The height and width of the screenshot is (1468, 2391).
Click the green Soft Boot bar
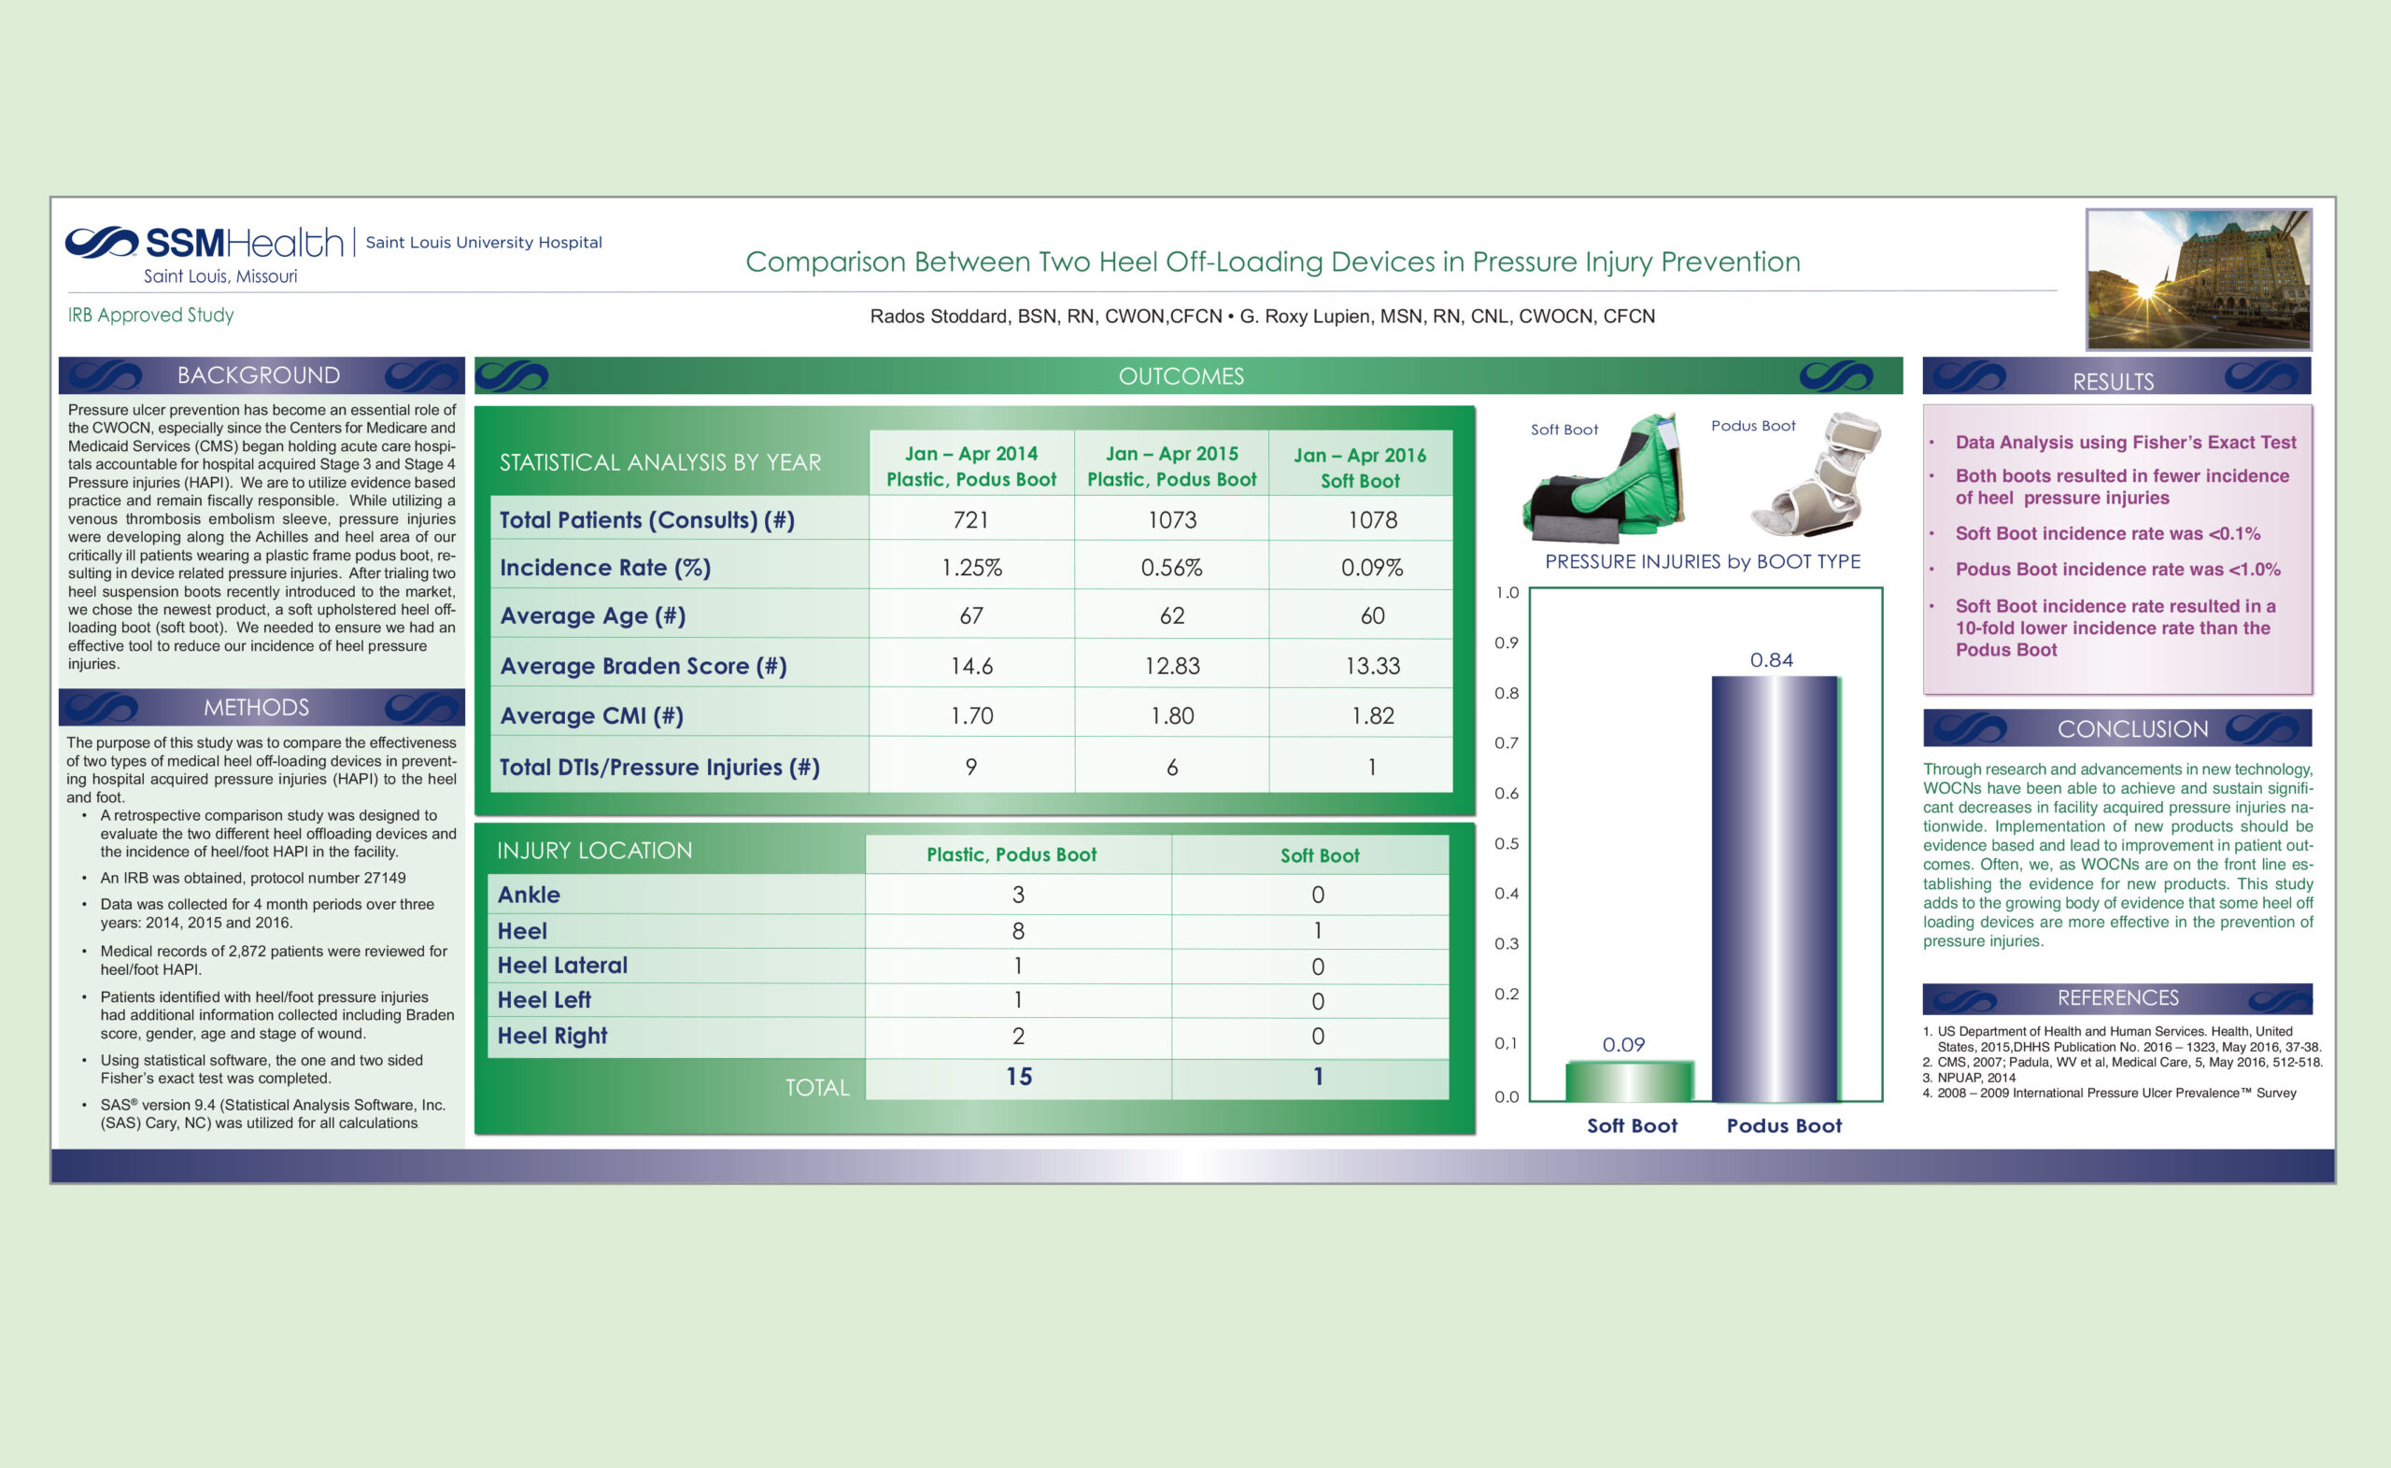(x=1630, y=1081)
